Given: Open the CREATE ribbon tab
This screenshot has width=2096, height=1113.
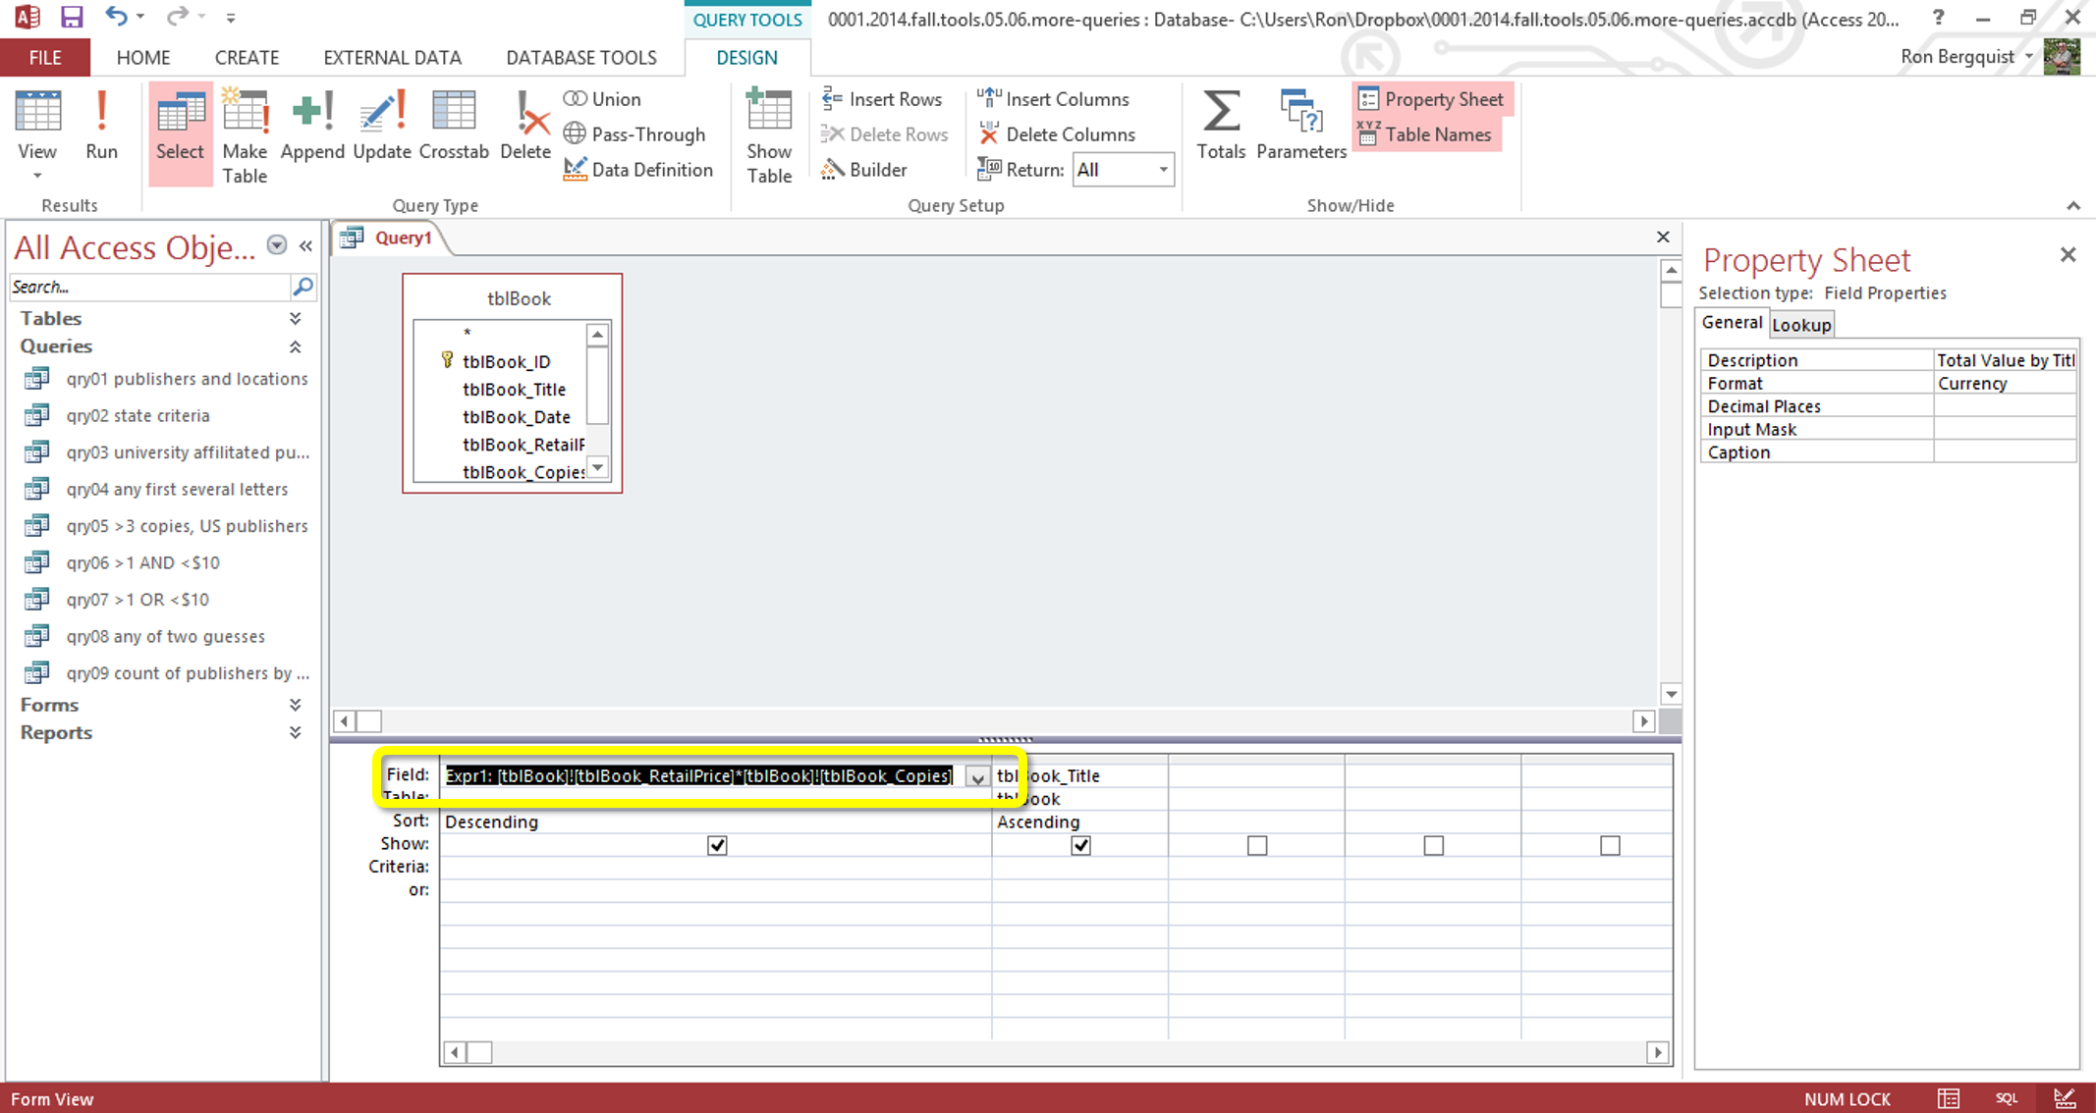Looking at the screenshot, I should (x=247, y=58).
